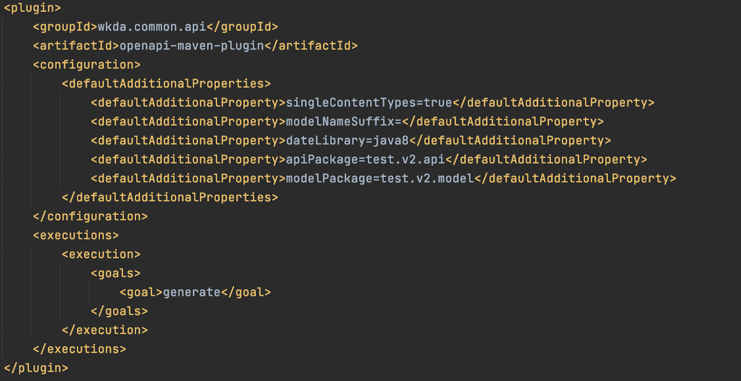Click the opening executions tag

[76, 235]
